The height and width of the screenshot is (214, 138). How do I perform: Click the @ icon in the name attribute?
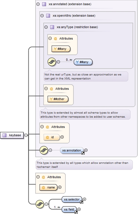click(43, 188)
